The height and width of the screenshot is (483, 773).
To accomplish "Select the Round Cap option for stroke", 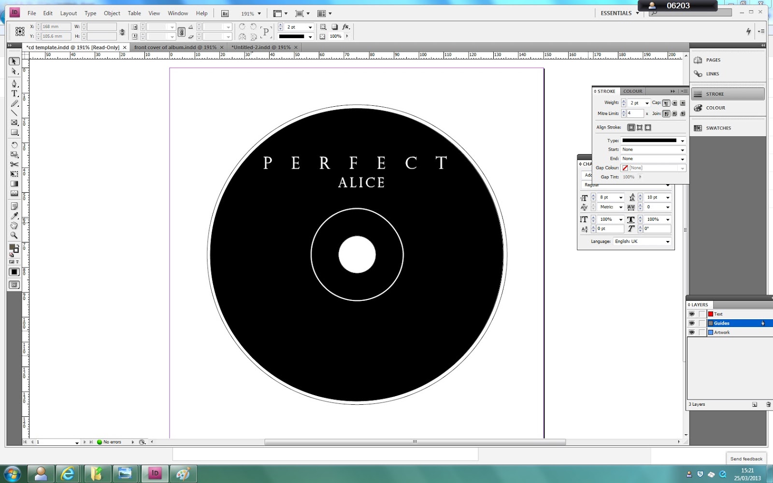I will click(x=674, y=102).
